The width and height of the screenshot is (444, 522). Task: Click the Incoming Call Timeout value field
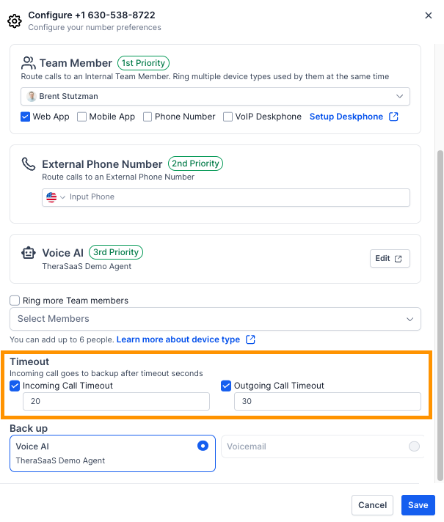117,401
